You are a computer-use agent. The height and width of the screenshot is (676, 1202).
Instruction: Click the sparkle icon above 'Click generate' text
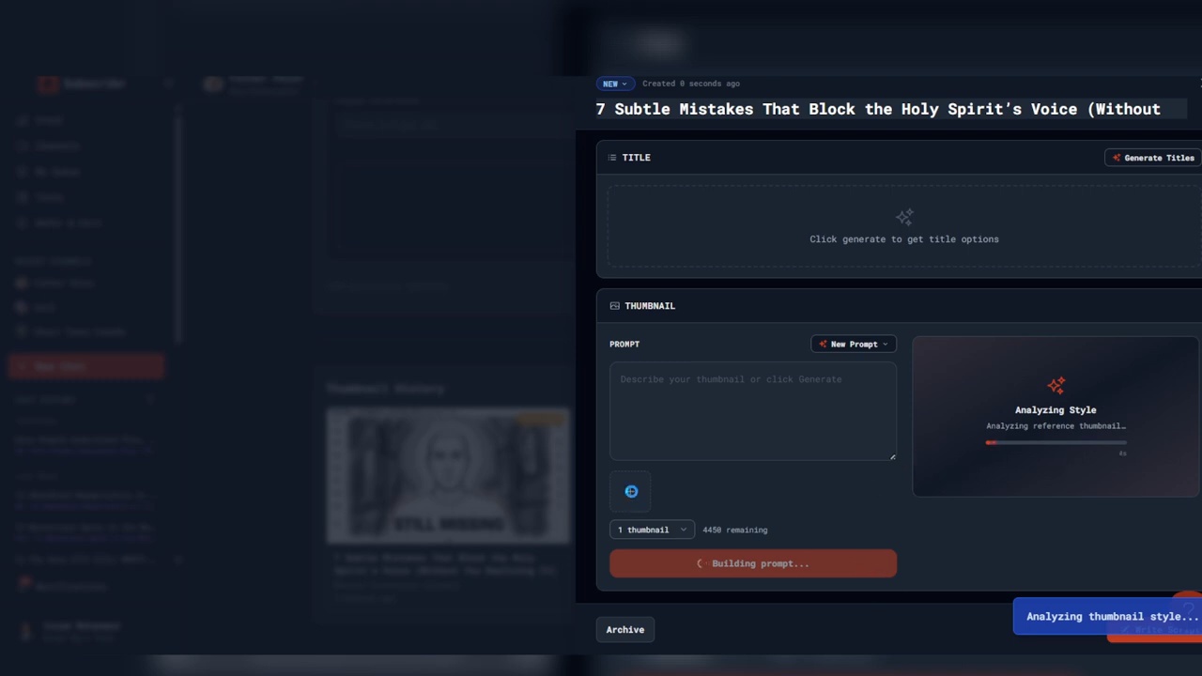(904, 218)
